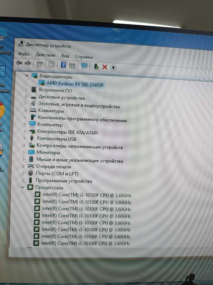This screenshot has width=213, height=285.
Task: Select Мыши и иные указывающие устройства row
Action: tap(80, 160)
